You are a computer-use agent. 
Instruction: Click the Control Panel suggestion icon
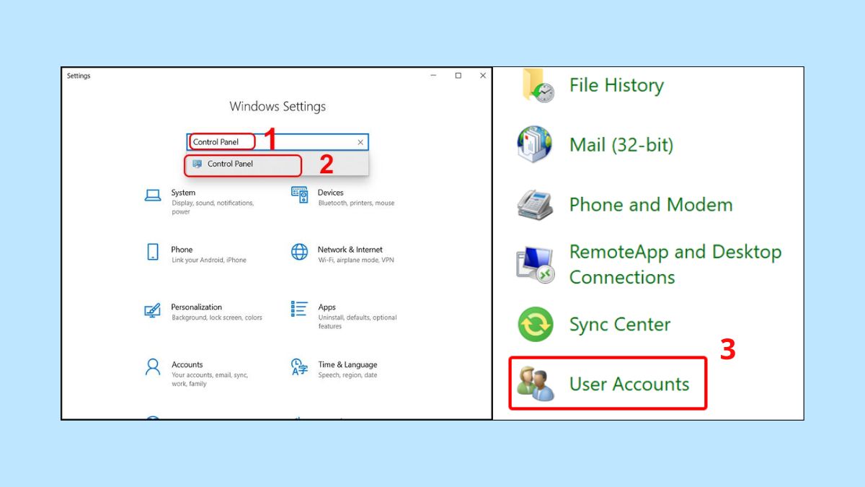(x=198, y=164)
